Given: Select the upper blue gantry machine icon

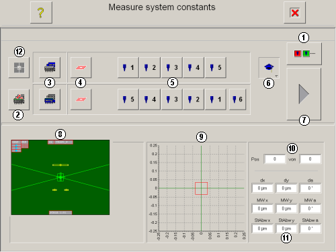Looking at the screenshot, I should tap(50, 67).
